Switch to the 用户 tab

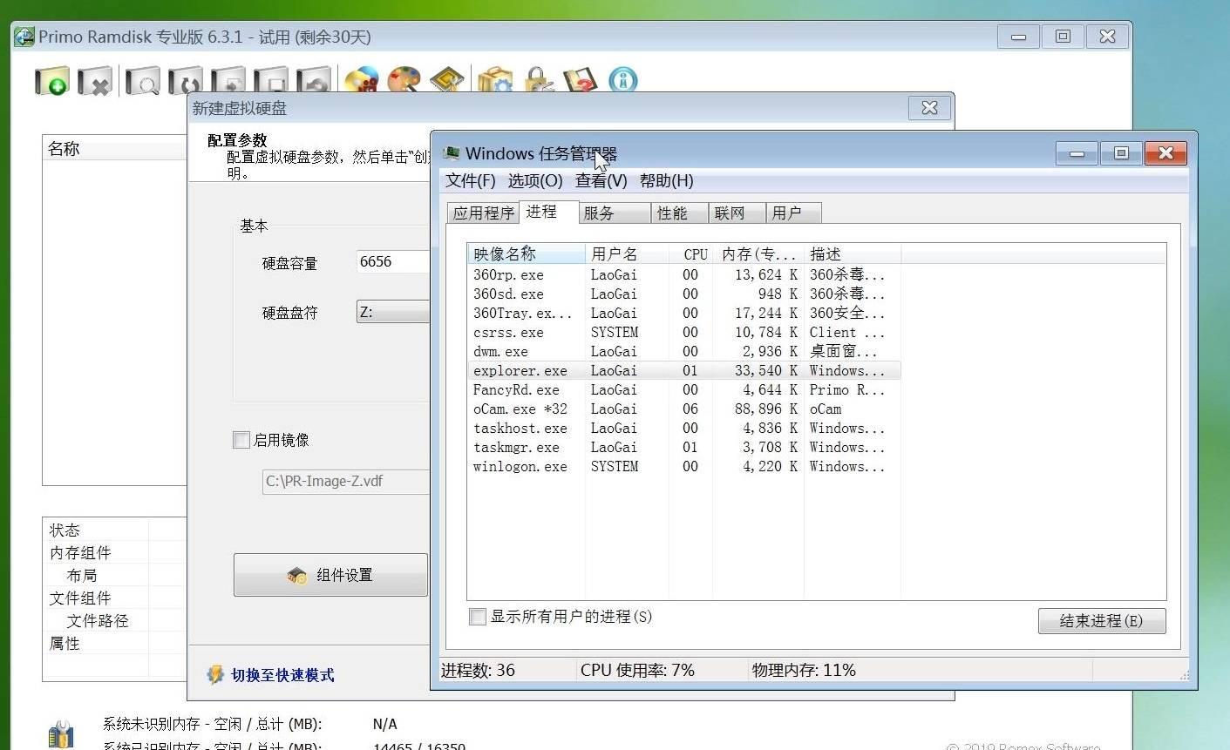[793, 213]
